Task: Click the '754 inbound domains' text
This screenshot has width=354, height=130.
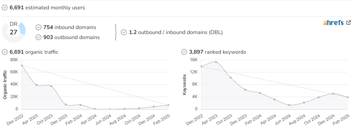Action: tap(70, 28)
